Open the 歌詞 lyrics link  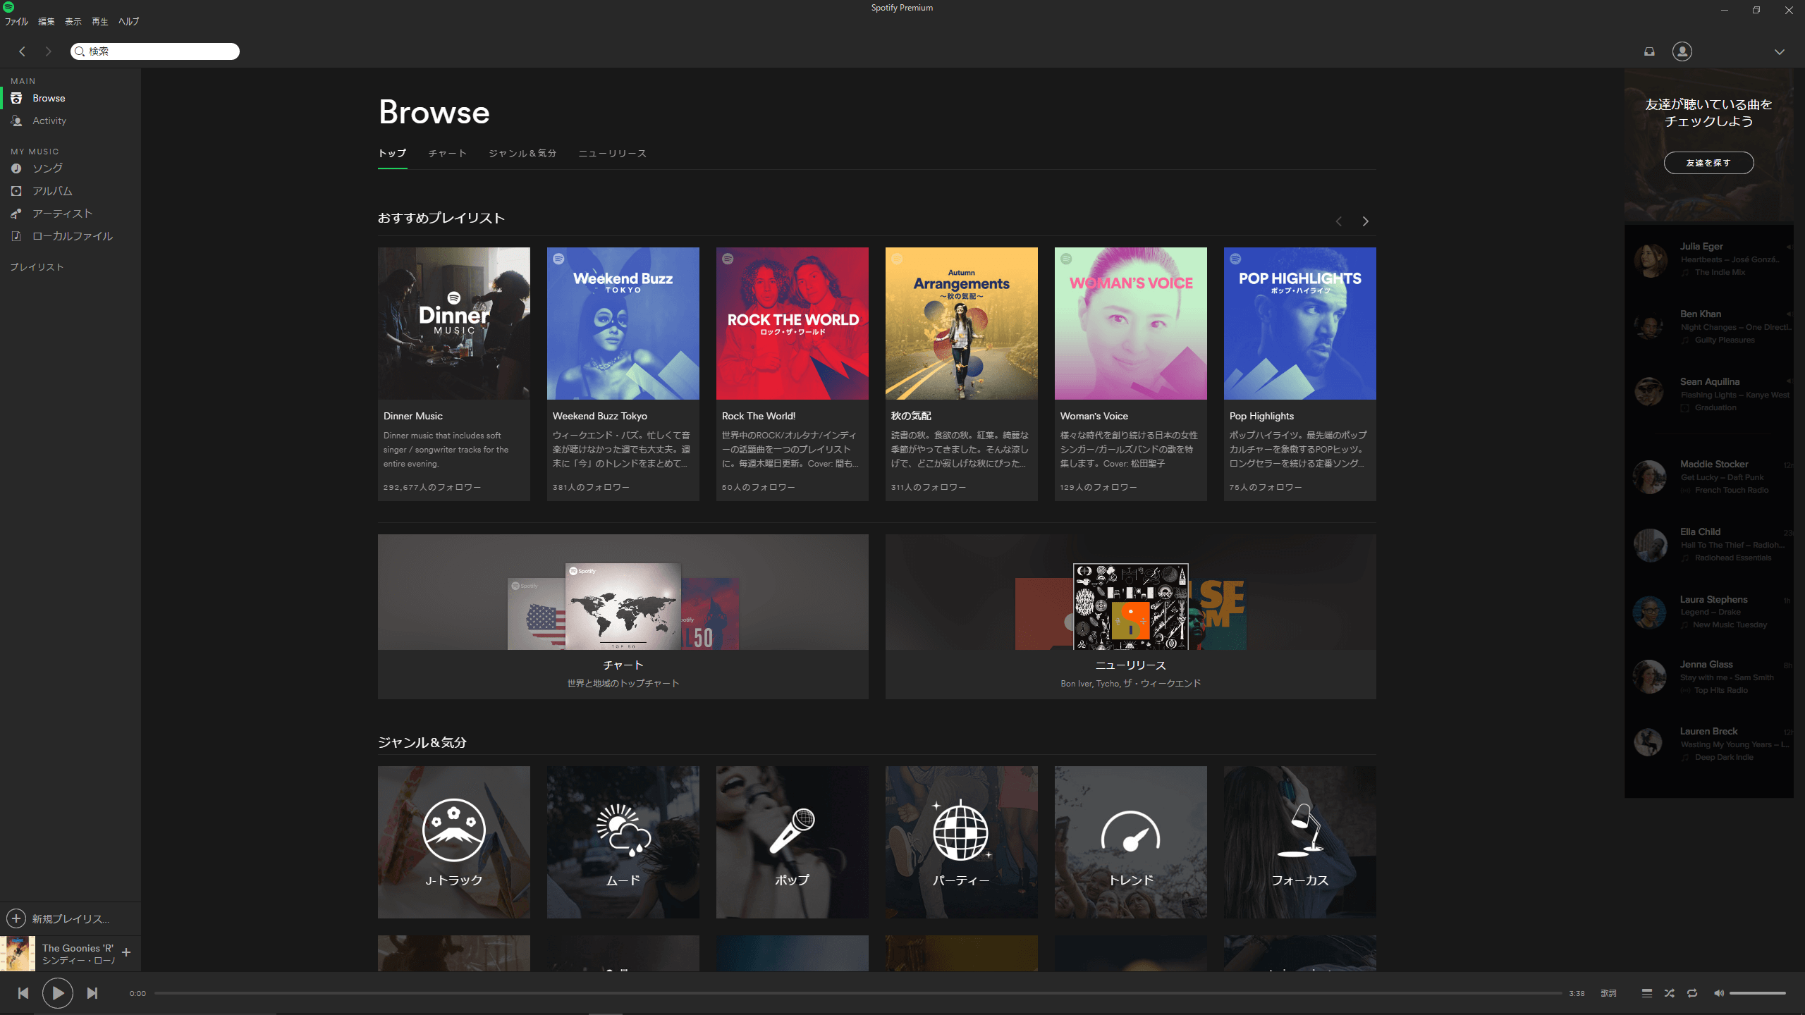point(1608,993)
